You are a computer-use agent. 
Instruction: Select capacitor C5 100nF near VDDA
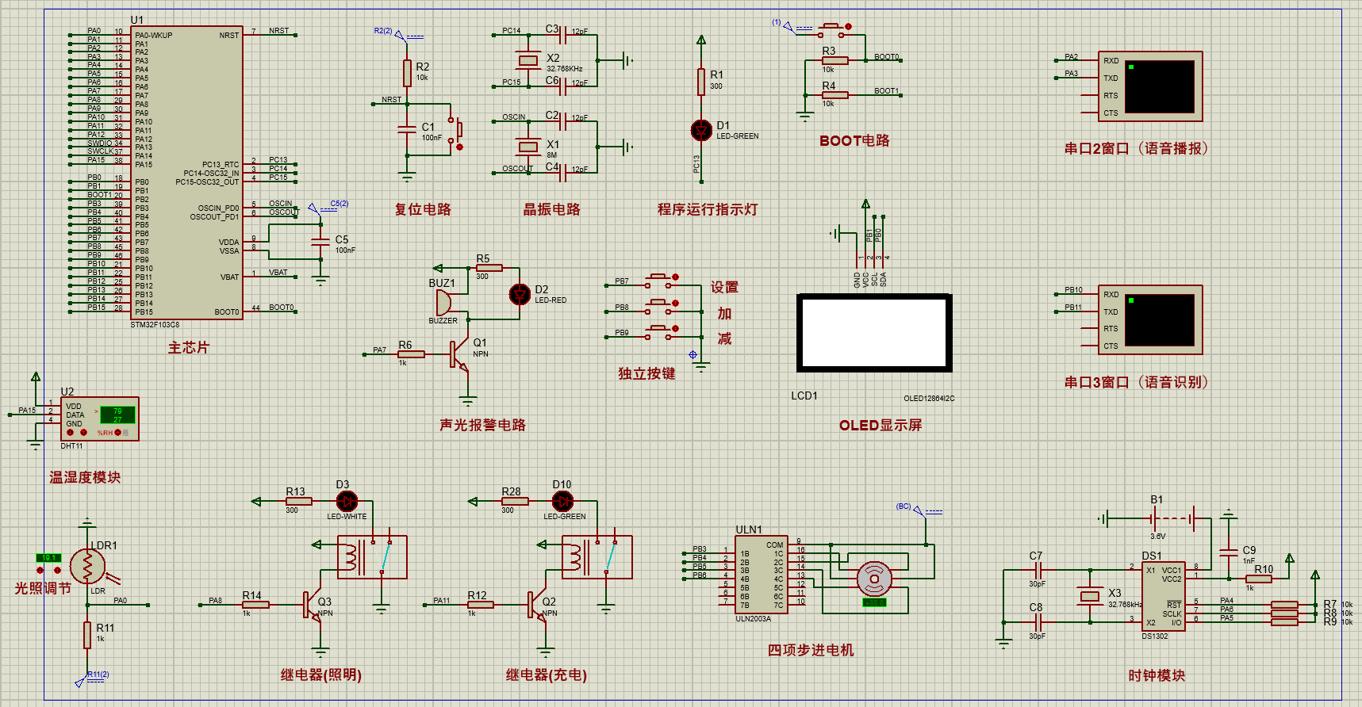320,242
